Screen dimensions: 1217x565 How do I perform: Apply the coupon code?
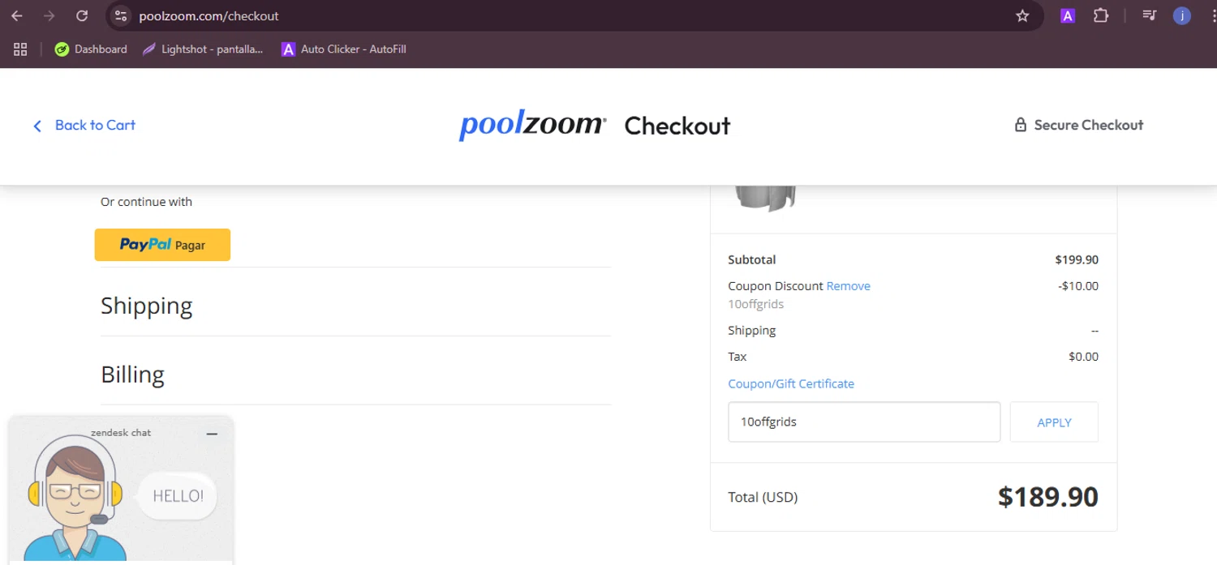pyautogui.click(x=1054, y=422)
